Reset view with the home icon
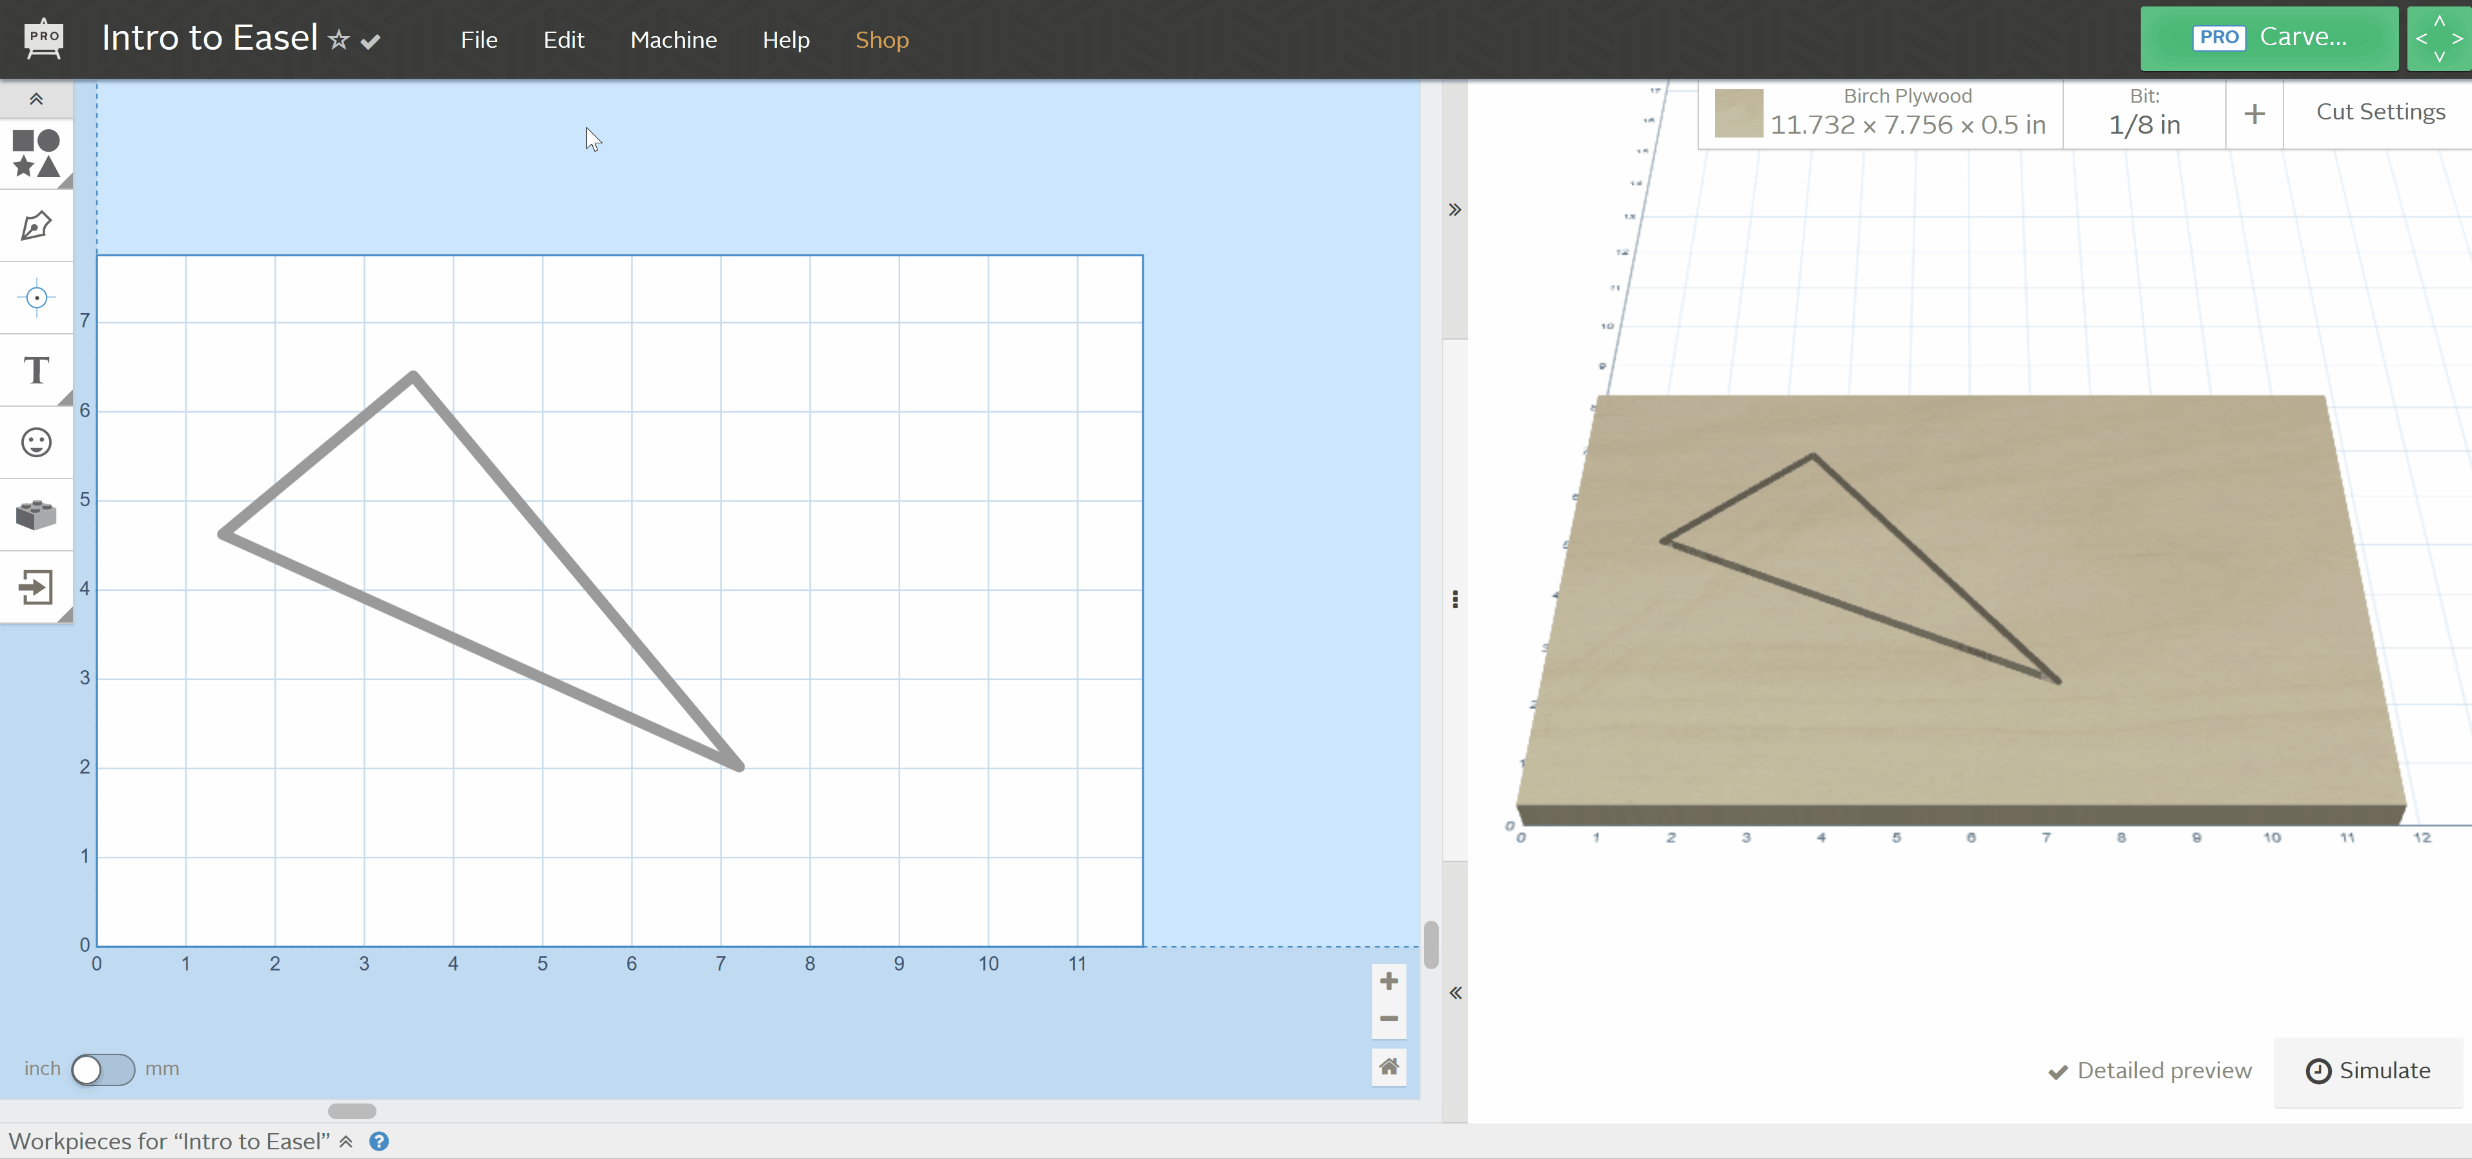 click(x=1388, y=1067)
